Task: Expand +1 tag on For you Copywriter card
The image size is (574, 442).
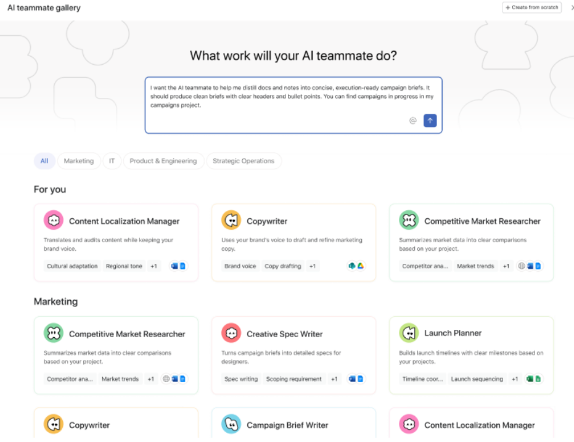Action: pyautogui.click(x=313, y=266)
